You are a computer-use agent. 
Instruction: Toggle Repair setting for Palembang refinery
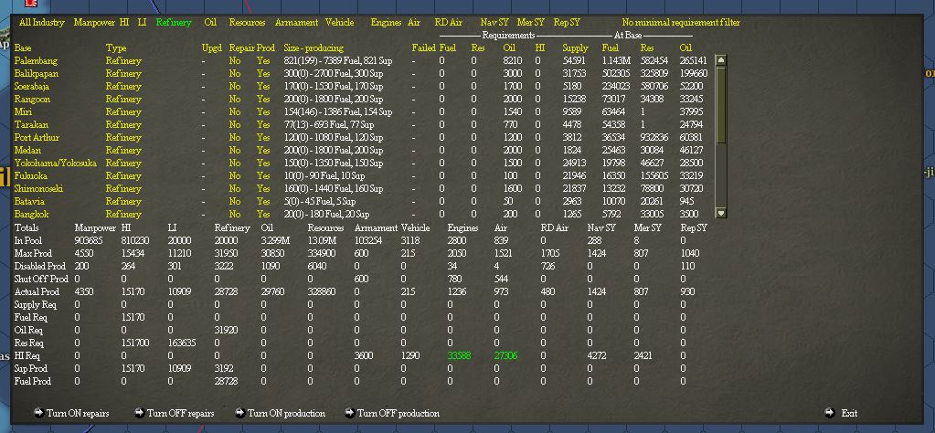(235, 61)
